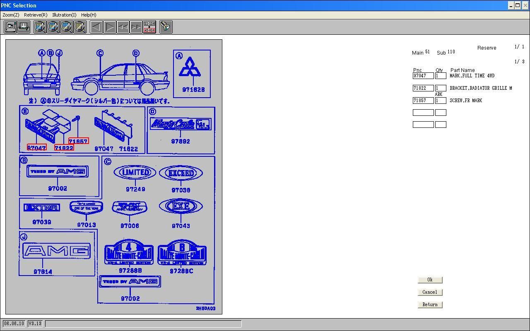Click the Pnc field containing 71857
The image size is (530, 331).
click(423, 101)
